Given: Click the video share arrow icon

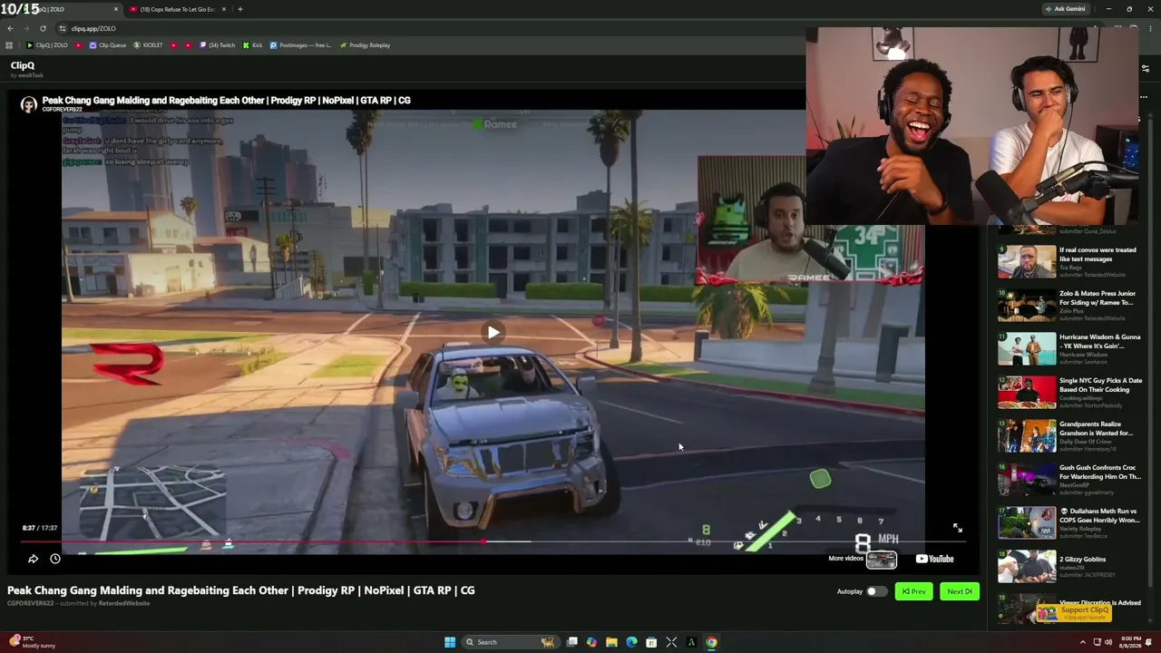Looking at the screenshot, I should (x=33, y=559).
